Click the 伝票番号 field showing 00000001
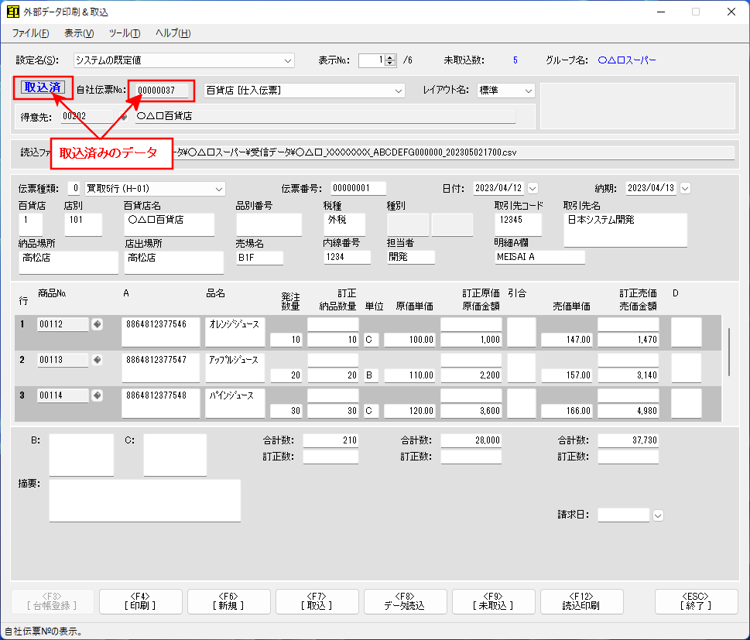The height and width of the screenshot is (640, 750). [x=358, y=189]
